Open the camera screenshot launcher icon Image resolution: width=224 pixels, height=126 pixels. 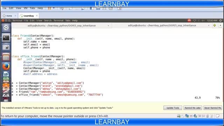[6, 47]
